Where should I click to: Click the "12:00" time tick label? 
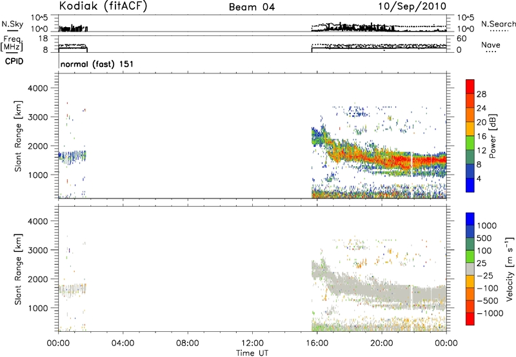point(252,343)
